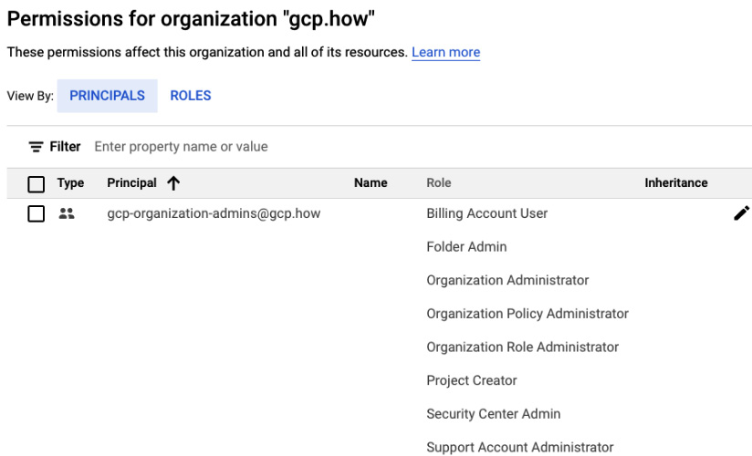Image resolution: width=752 pixels, height=456 pixels.
Task: Click the Billing Account User role
Action: [x=486, y=213]
